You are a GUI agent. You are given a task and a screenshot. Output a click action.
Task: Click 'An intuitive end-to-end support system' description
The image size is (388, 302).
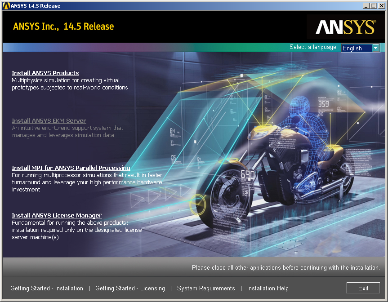point(67,132)
